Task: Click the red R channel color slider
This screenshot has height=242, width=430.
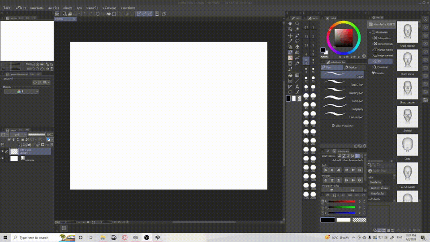Action: pos(342,202)
